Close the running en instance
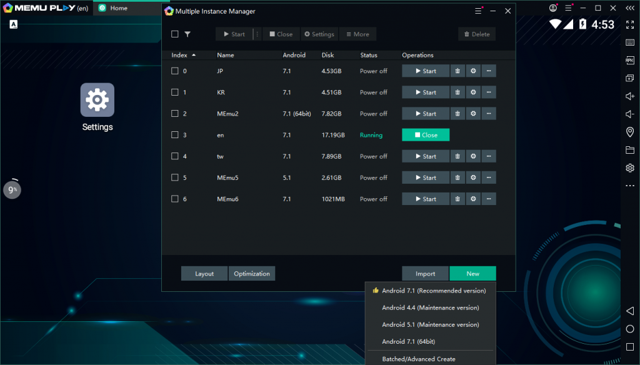The height and width of the screenshot is (365, 640). coord(426,135)
